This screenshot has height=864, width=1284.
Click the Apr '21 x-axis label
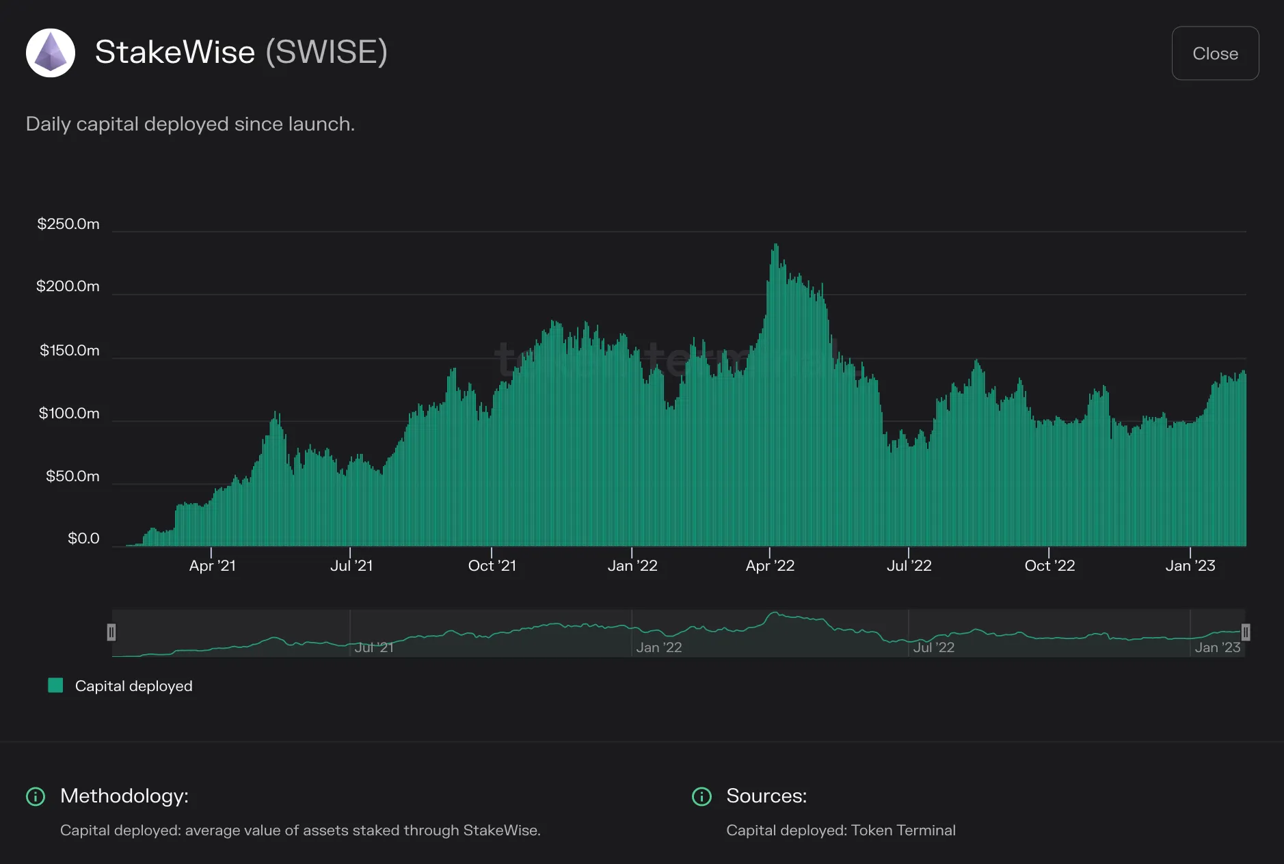pyautogui.click(x=213, y=566)
